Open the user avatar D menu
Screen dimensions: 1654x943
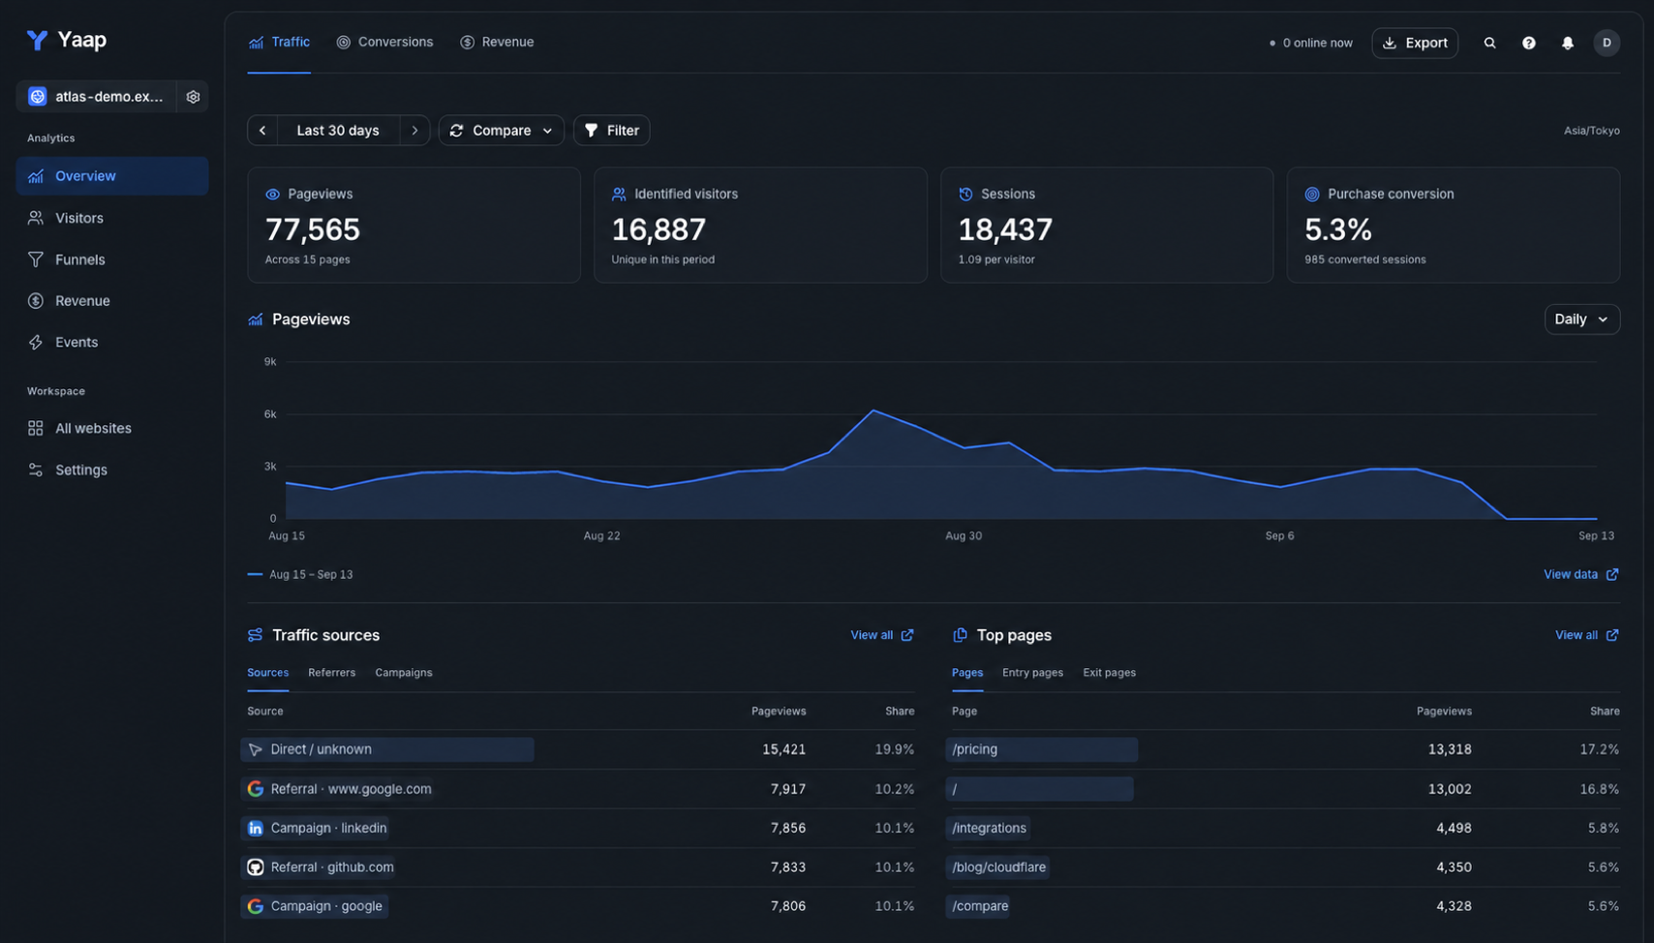point(1607,43)
